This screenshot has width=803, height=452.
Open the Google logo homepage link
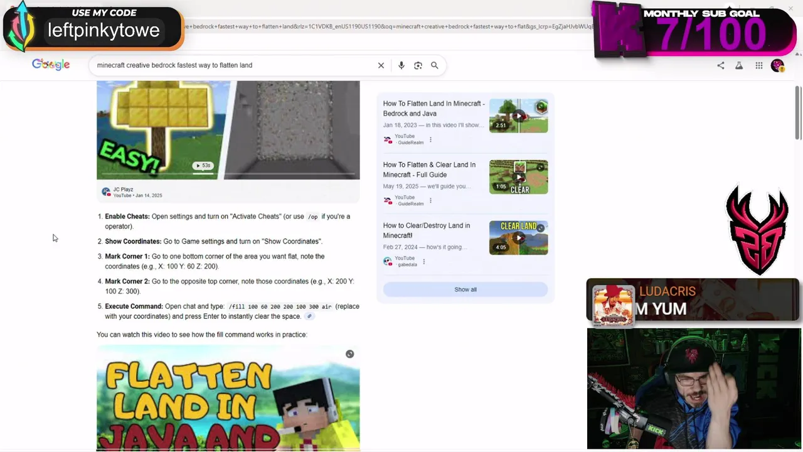pyautogui.click(x=51, y=65)
